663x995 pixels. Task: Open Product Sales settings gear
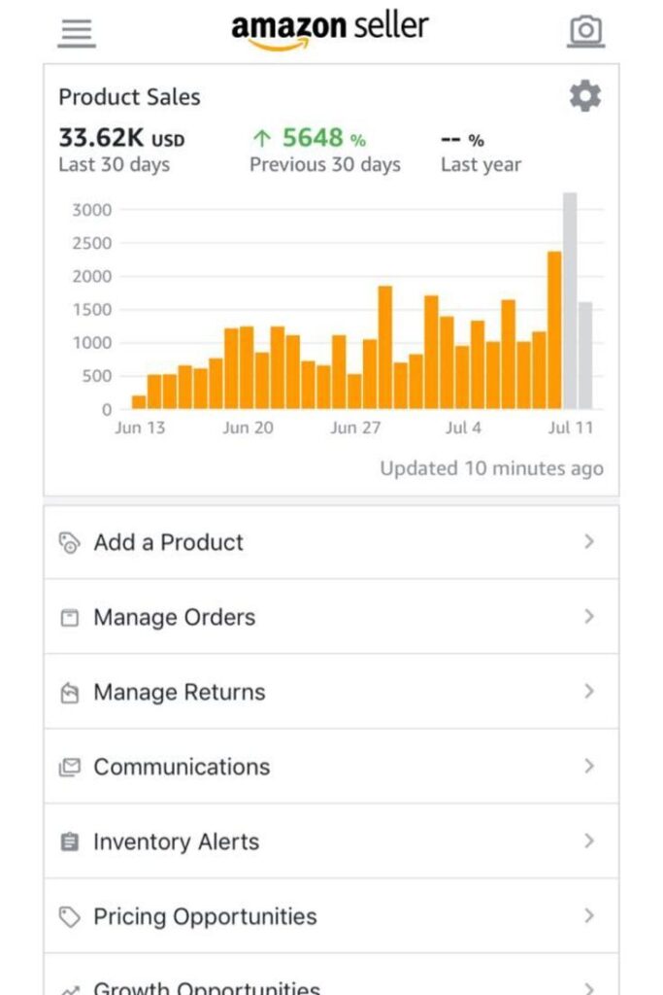(x=585, y=96)
